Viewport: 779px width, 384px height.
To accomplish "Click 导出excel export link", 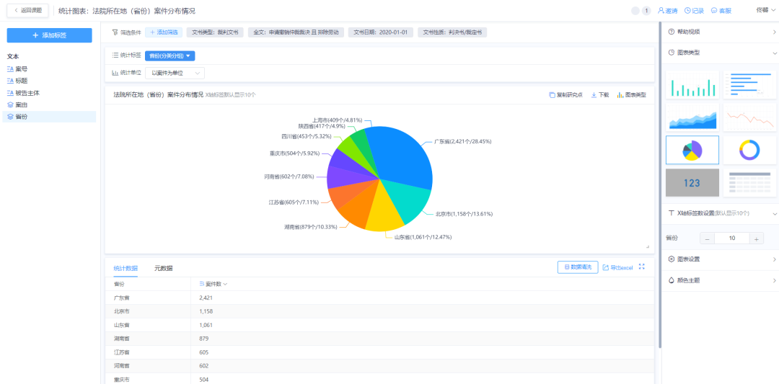I will click(617, 267).
